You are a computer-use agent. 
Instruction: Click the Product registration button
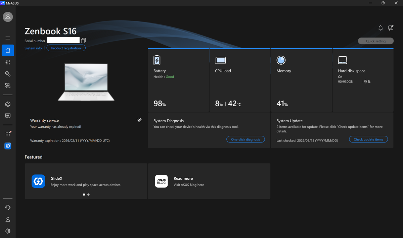point(66,48)
